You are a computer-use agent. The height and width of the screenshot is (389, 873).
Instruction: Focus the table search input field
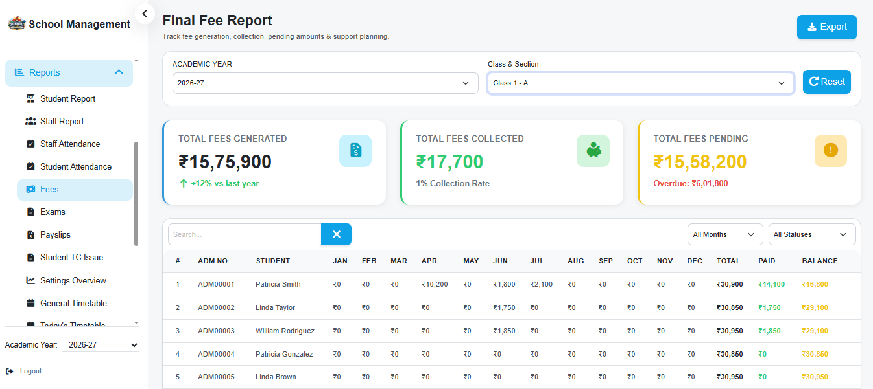245,234
